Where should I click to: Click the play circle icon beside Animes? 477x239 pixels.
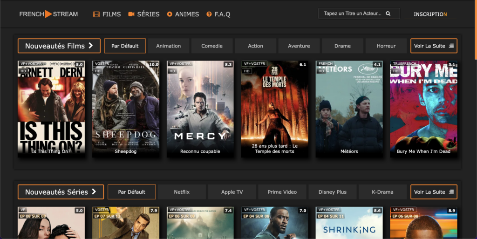(x=170, y=14)
